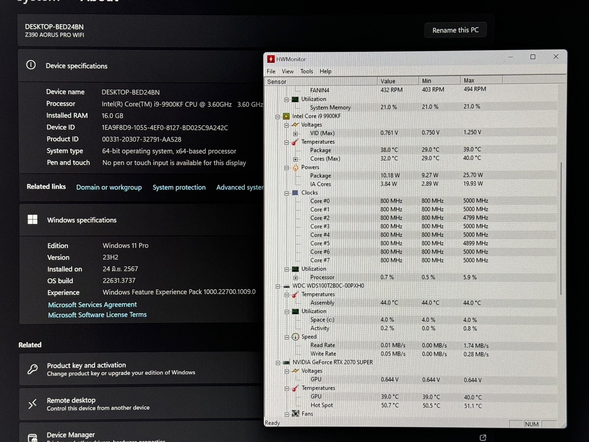Click the Windows specifications logo icon
This screenshot has height=442, width=589.
point(33,219)
